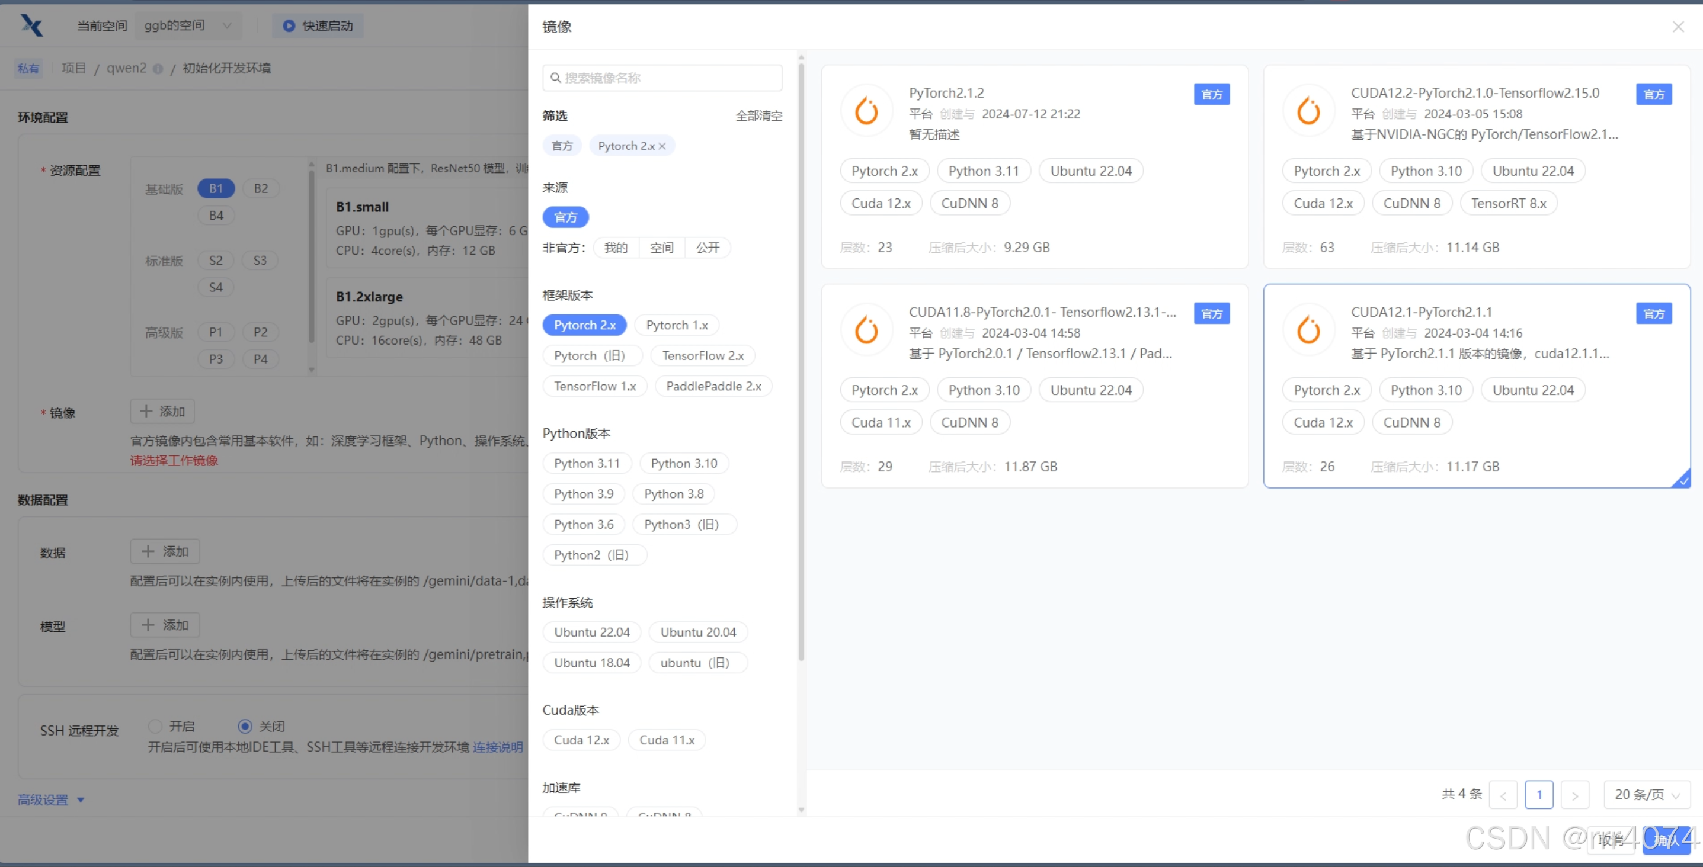Open the 连接说明 link

click(497, 747)
